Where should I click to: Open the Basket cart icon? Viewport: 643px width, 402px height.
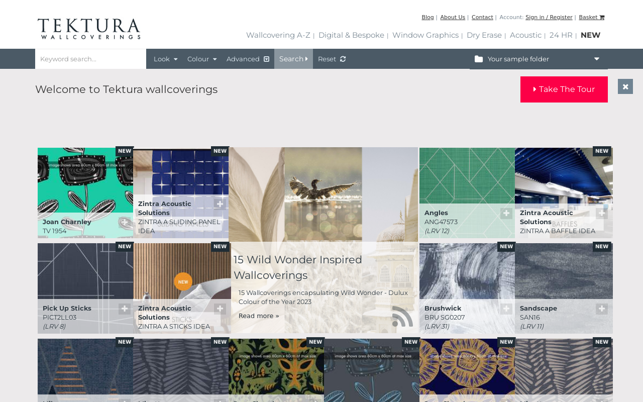pyautogui.click(x=602, y=17)
